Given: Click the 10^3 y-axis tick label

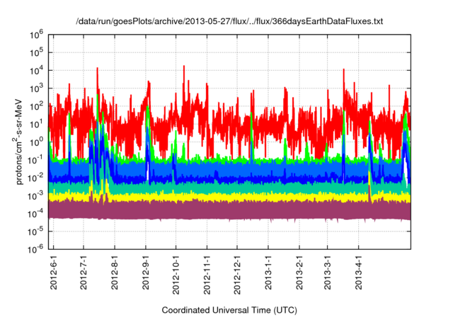Looking at the screenshot, I should 36,88.
